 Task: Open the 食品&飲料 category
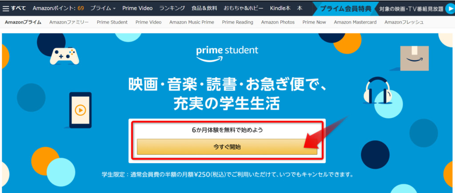point(204,8)
